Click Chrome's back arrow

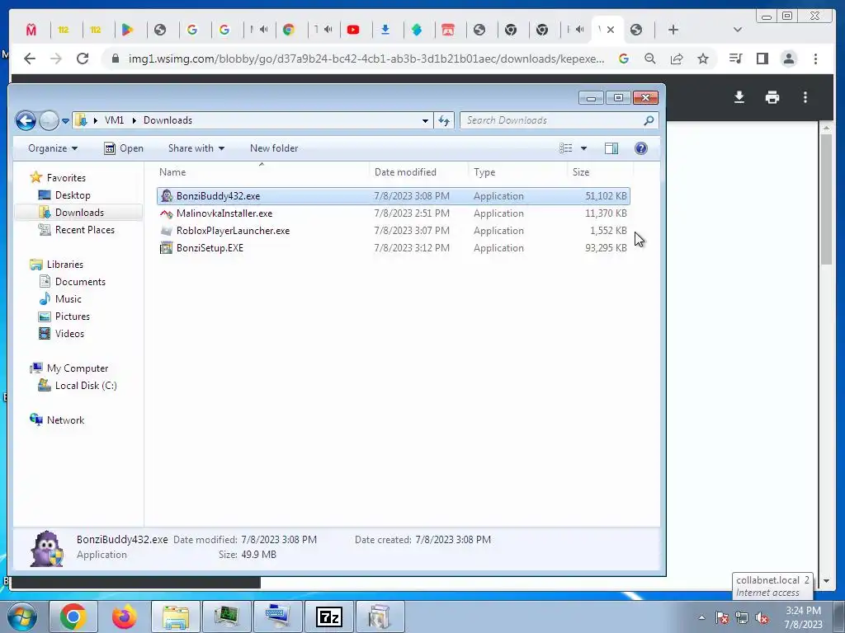(x=30, y=59)
